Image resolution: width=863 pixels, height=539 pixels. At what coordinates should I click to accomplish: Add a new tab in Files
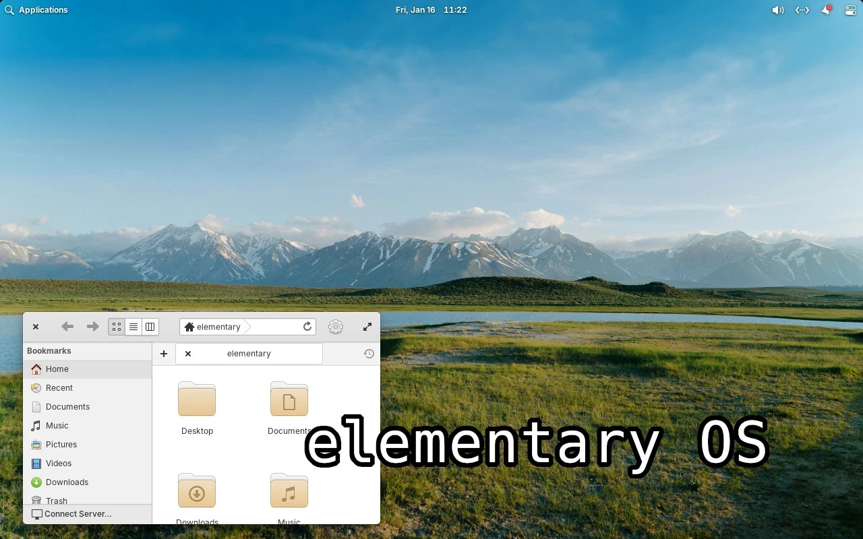point(164,354)
